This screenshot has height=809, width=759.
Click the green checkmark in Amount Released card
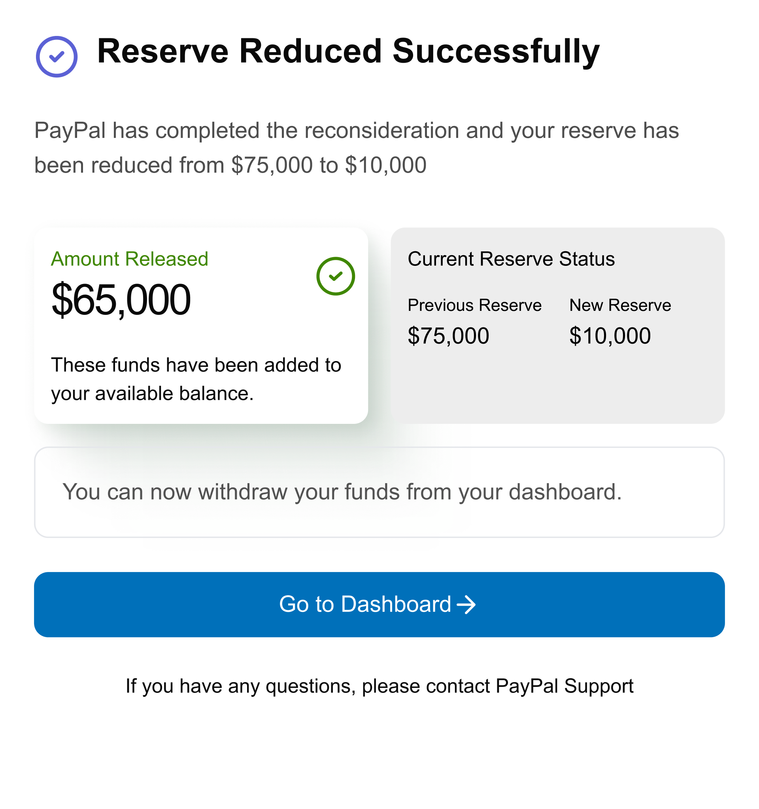336,276
